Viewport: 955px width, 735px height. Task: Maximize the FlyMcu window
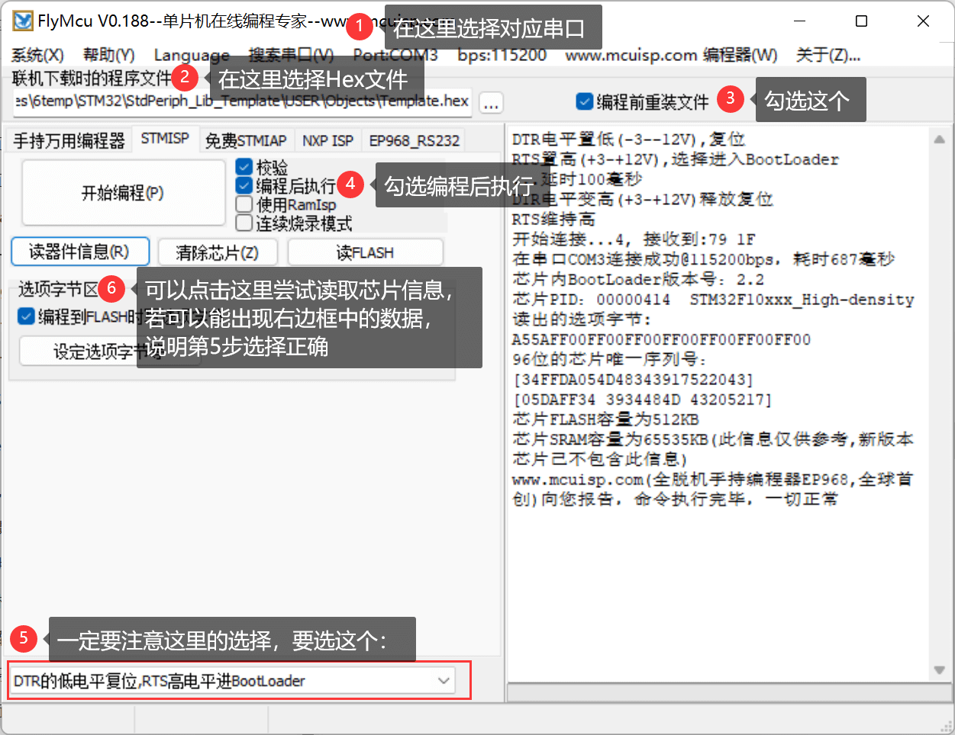tap(861, 21)
